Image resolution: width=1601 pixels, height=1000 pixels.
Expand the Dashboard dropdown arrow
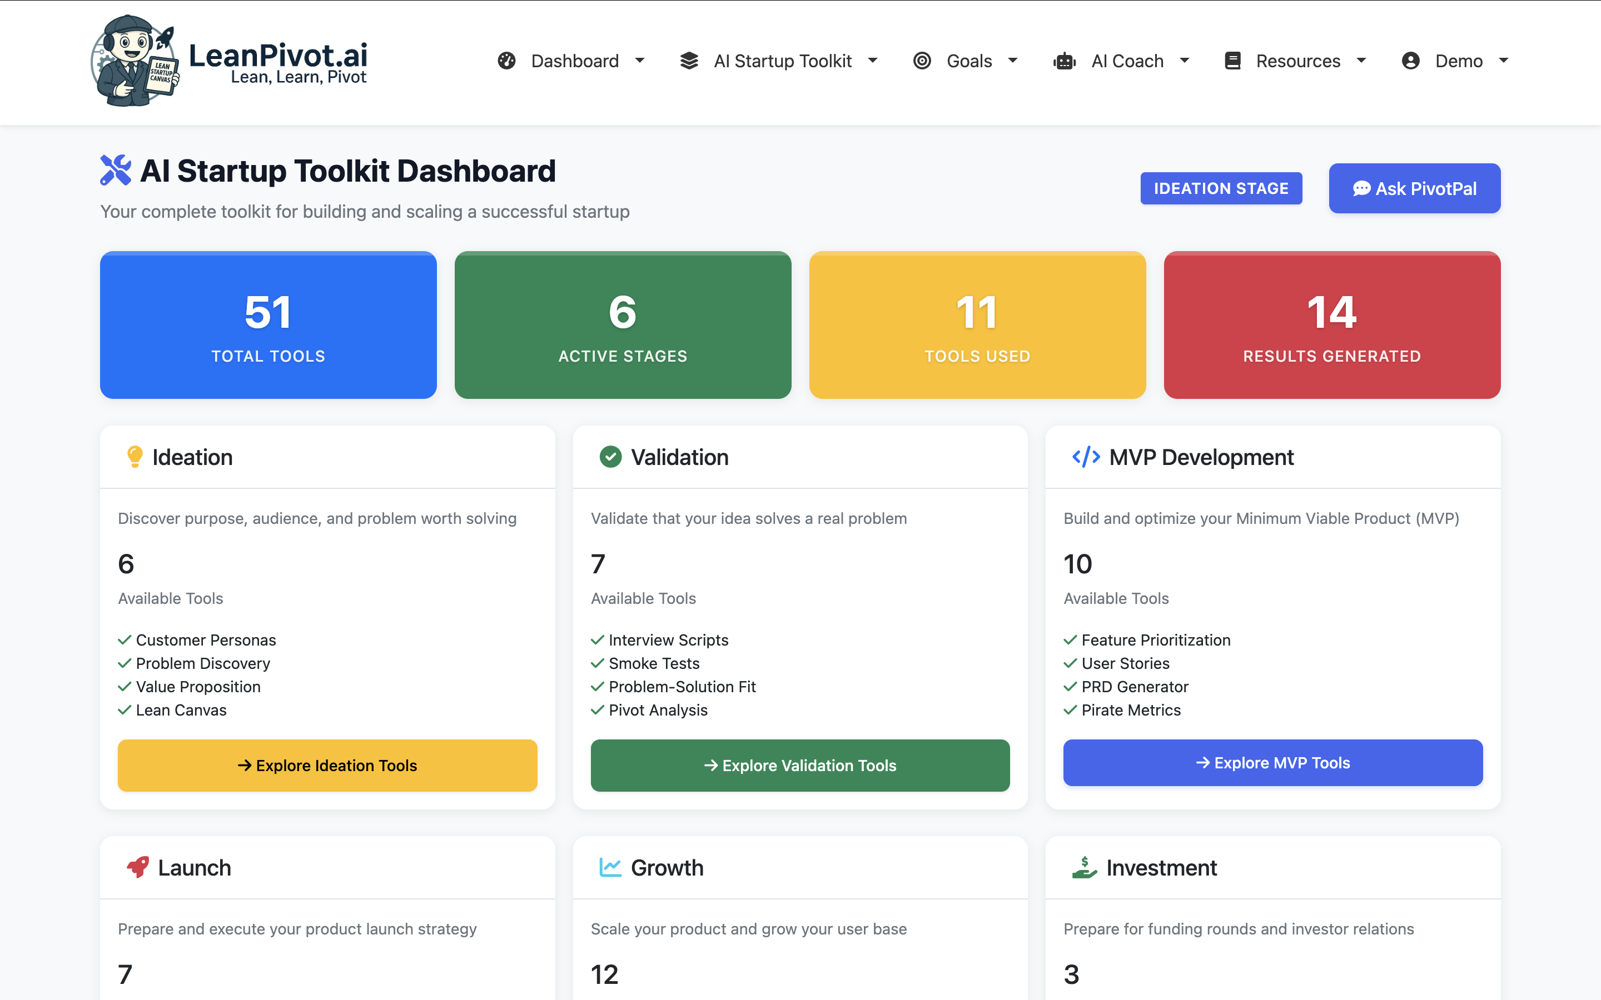click(640, 61)
